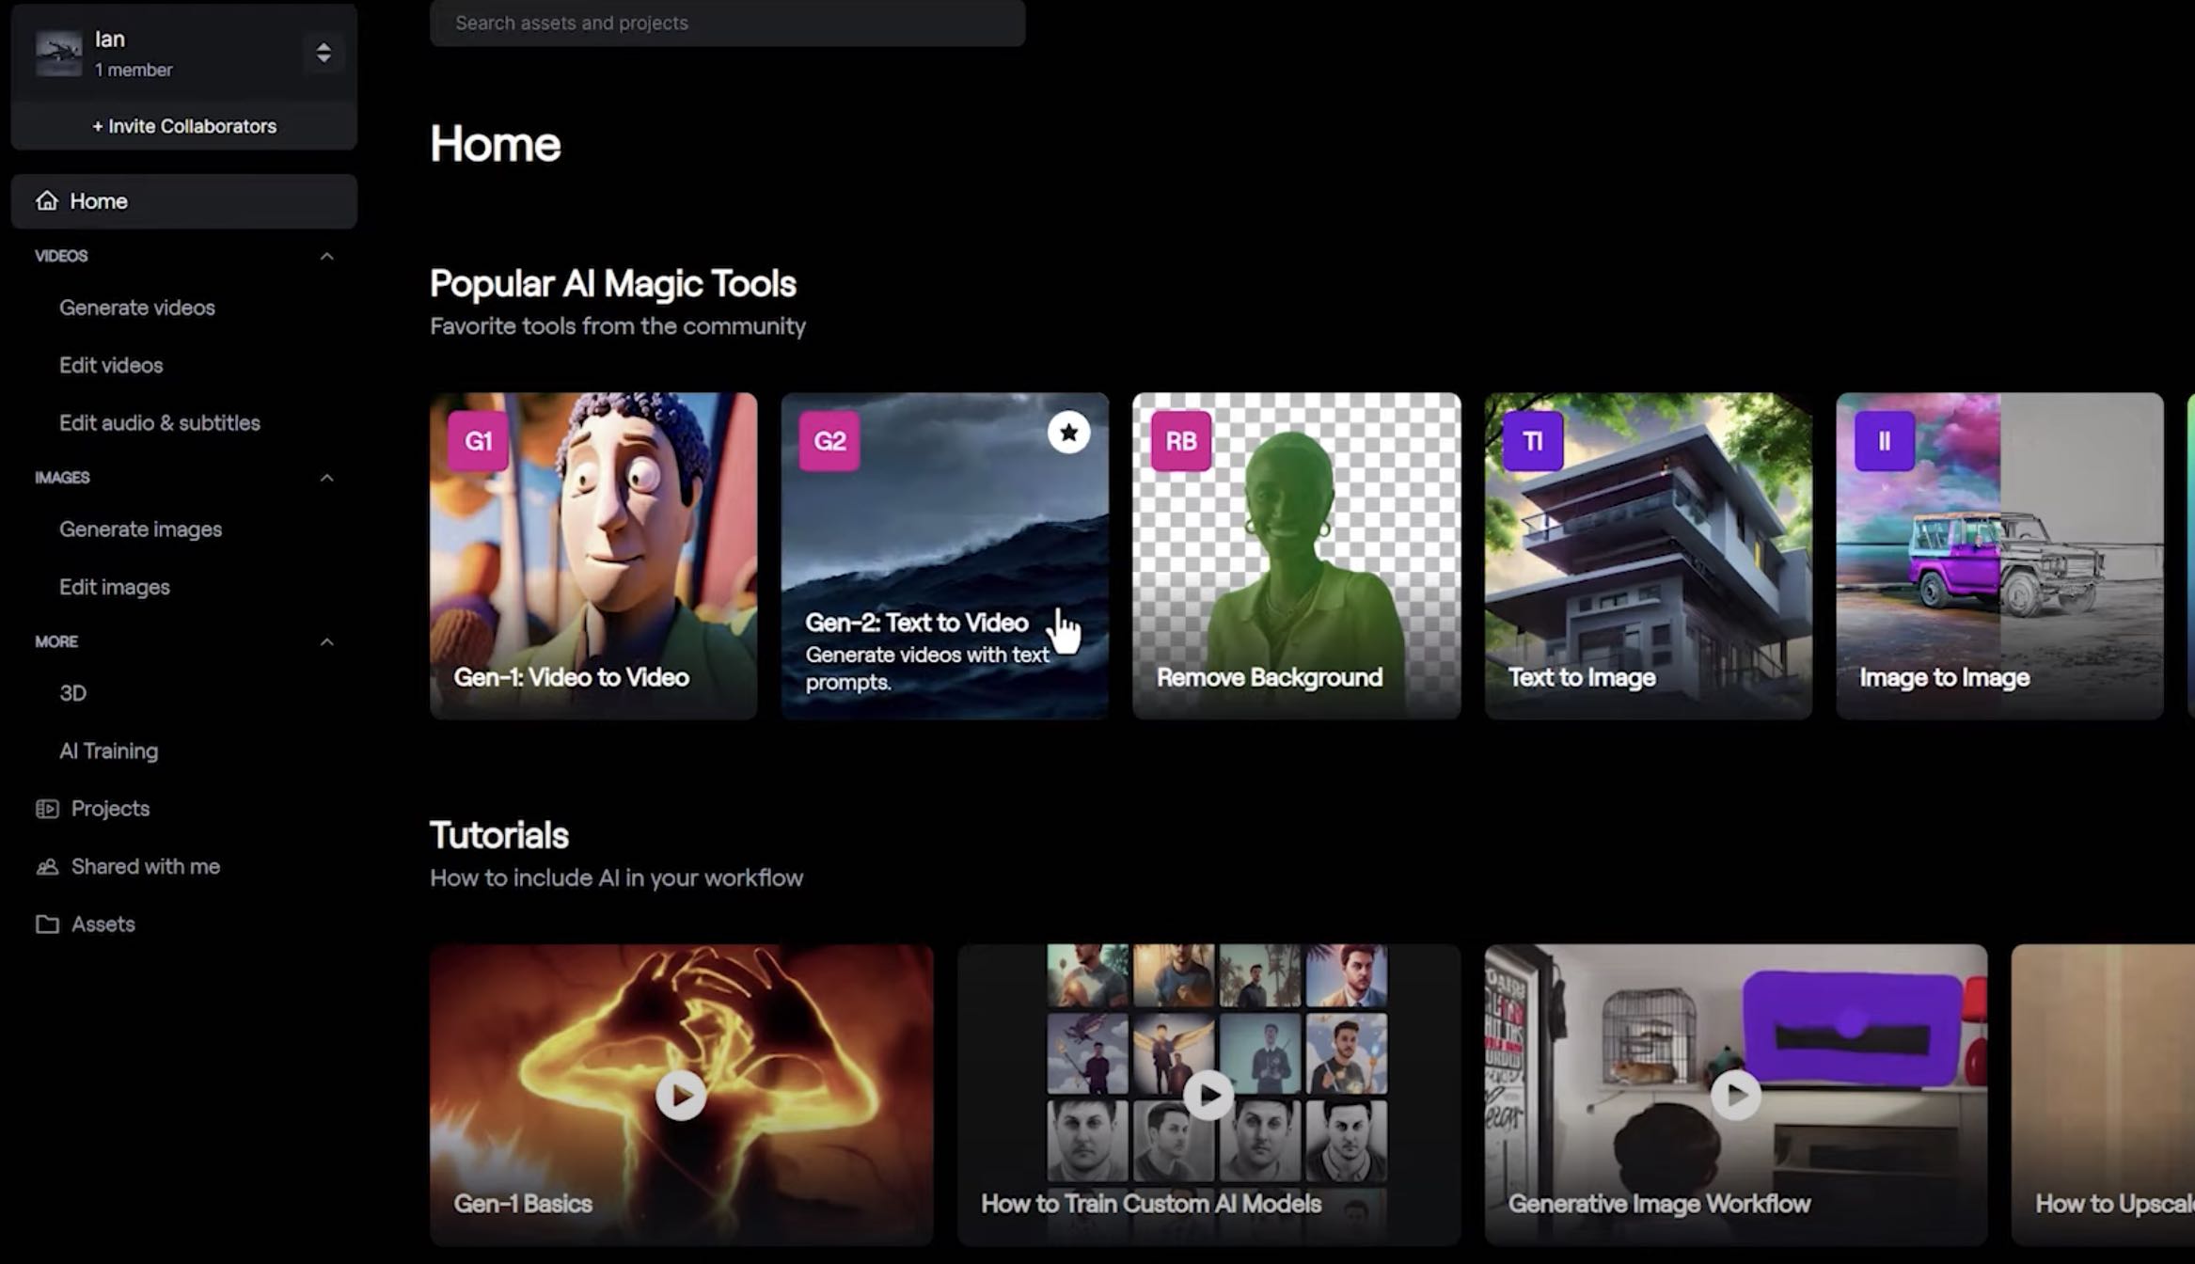Click the RB Remove Background badge
This screenshot has width=2195, height=1264.
1180,441
